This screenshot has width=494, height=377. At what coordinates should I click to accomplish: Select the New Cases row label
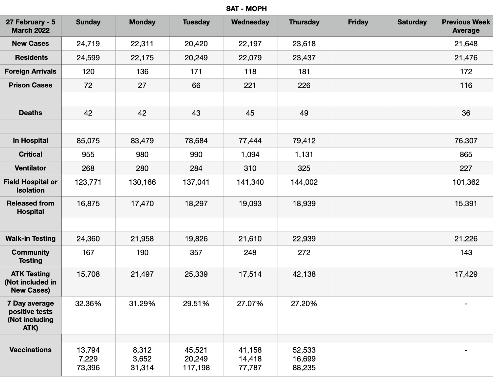click(31, 44)
